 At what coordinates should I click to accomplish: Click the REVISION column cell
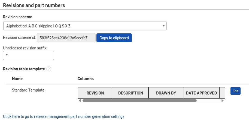[95, 93]
